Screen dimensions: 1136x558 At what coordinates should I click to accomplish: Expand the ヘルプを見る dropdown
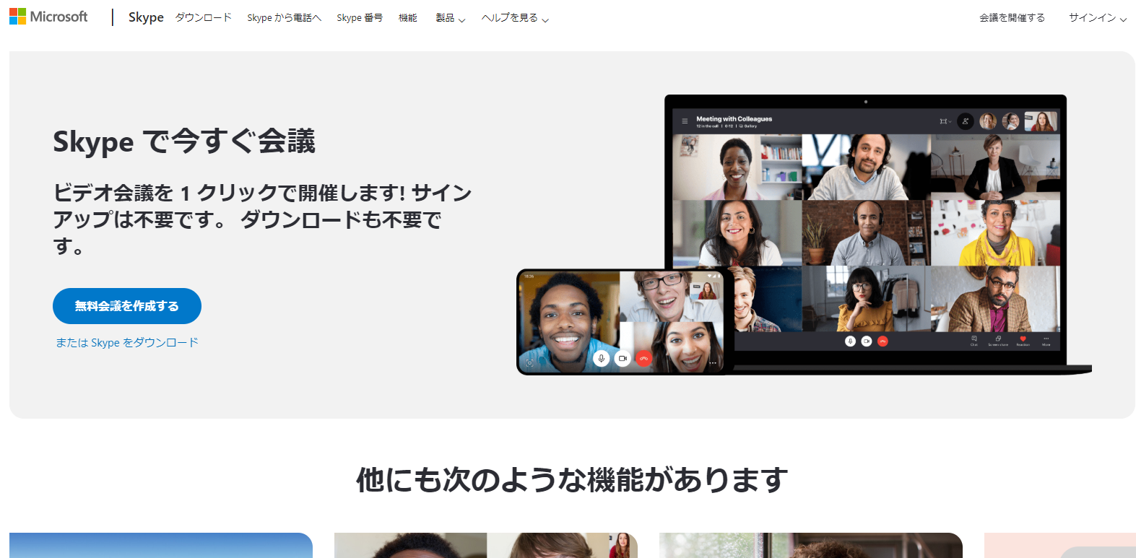514,18
